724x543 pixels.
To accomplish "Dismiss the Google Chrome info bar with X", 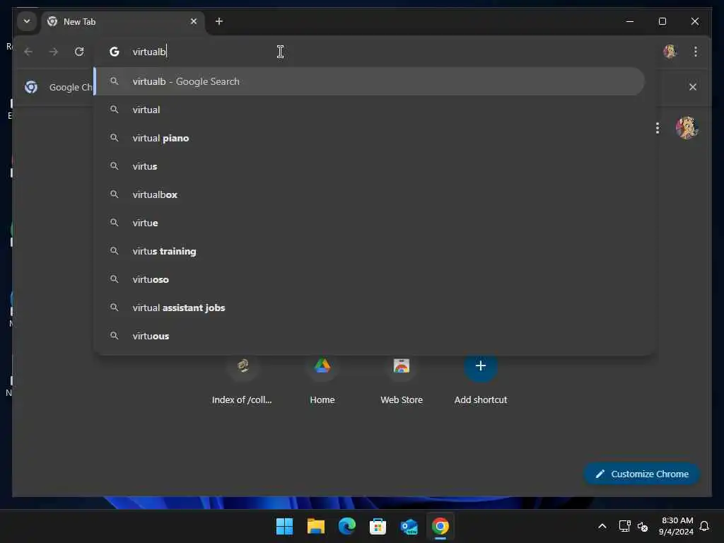I will point(693,87).
